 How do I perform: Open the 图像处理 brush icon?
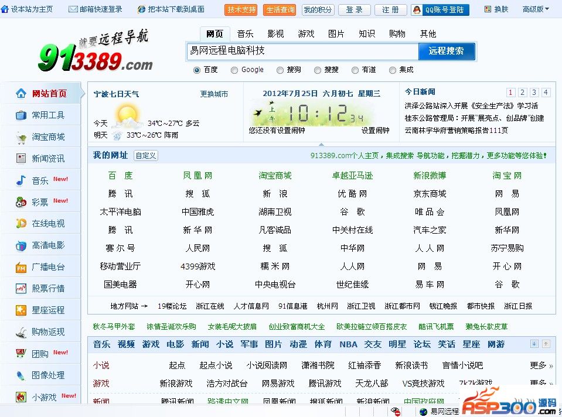point(21,375)
